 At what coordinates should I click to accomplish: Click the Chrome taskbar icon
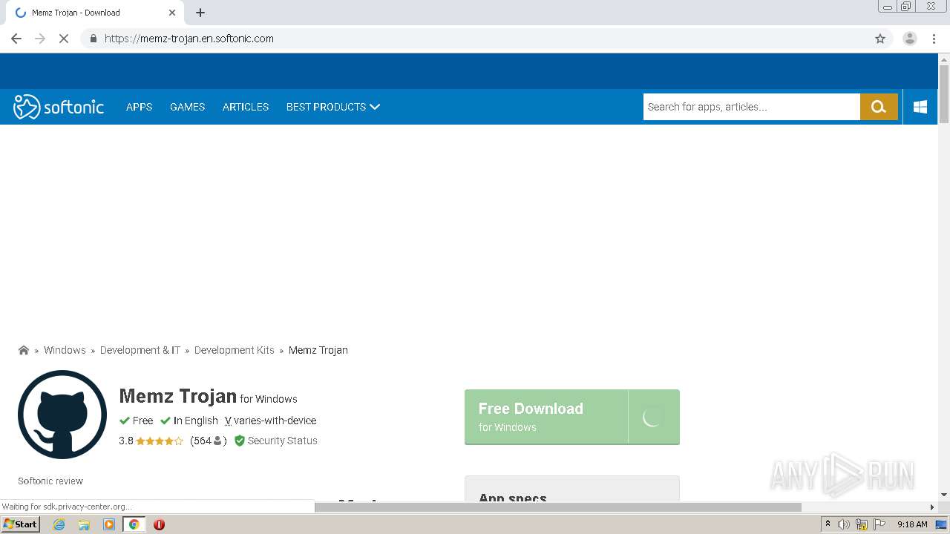[134, 524]
